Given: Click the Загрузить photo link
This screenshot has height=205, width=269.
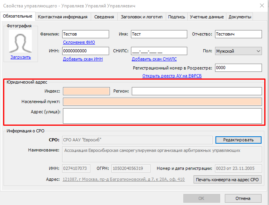Looking at the screenshot, I should (21, 57).
